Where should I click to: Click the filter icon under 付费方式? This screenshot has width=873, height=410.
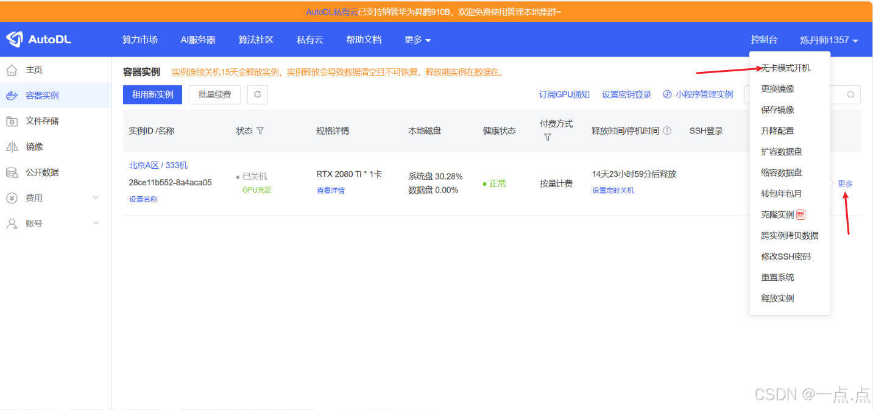(x=547, y=138)
